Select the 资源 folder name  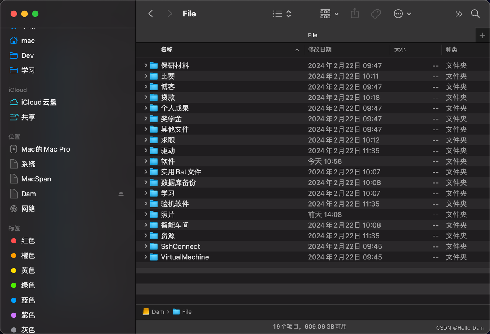click(x=168, y=236)
